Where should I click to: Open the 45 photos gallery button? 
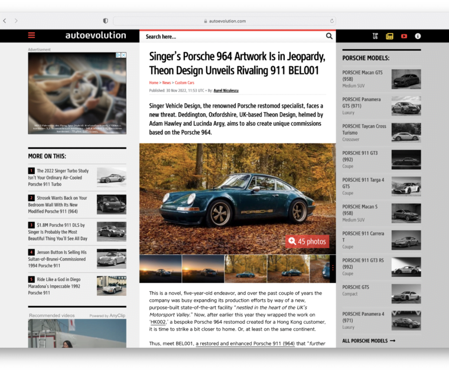[x=307, y=242]
